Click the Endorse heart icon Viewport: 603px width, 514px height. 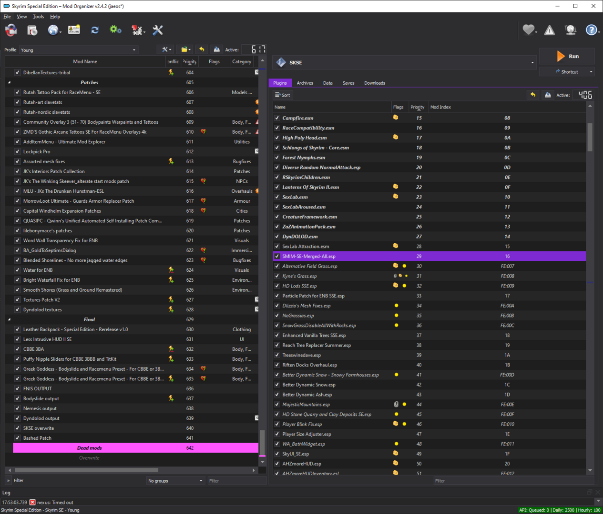[528, 30]
